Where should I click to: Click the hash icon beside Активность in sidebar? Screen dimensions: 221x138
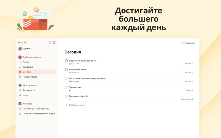coord(20,90)
